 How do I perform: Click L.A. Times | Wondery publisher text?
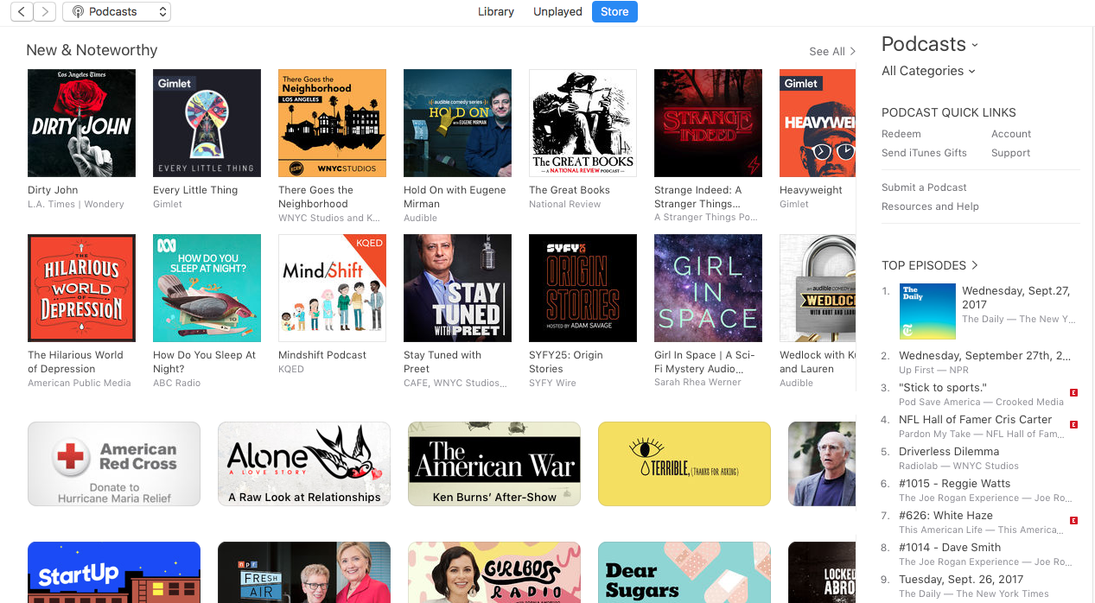click(76, 205)
